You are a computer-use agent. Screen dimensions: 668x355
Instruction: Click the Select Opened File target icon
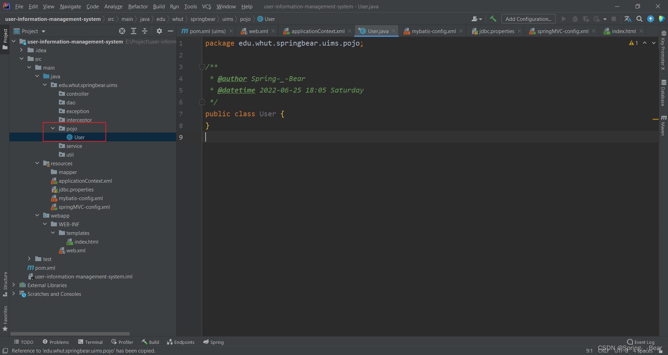tap(122, 31)
